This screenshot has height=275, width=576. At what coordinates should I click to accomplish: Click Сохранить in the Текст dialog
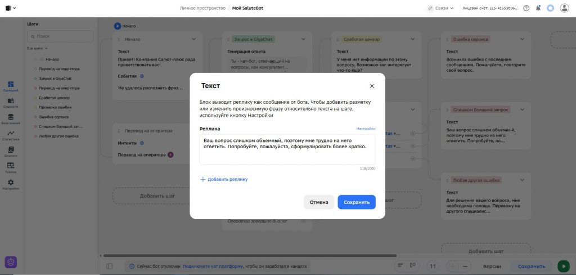356,202
